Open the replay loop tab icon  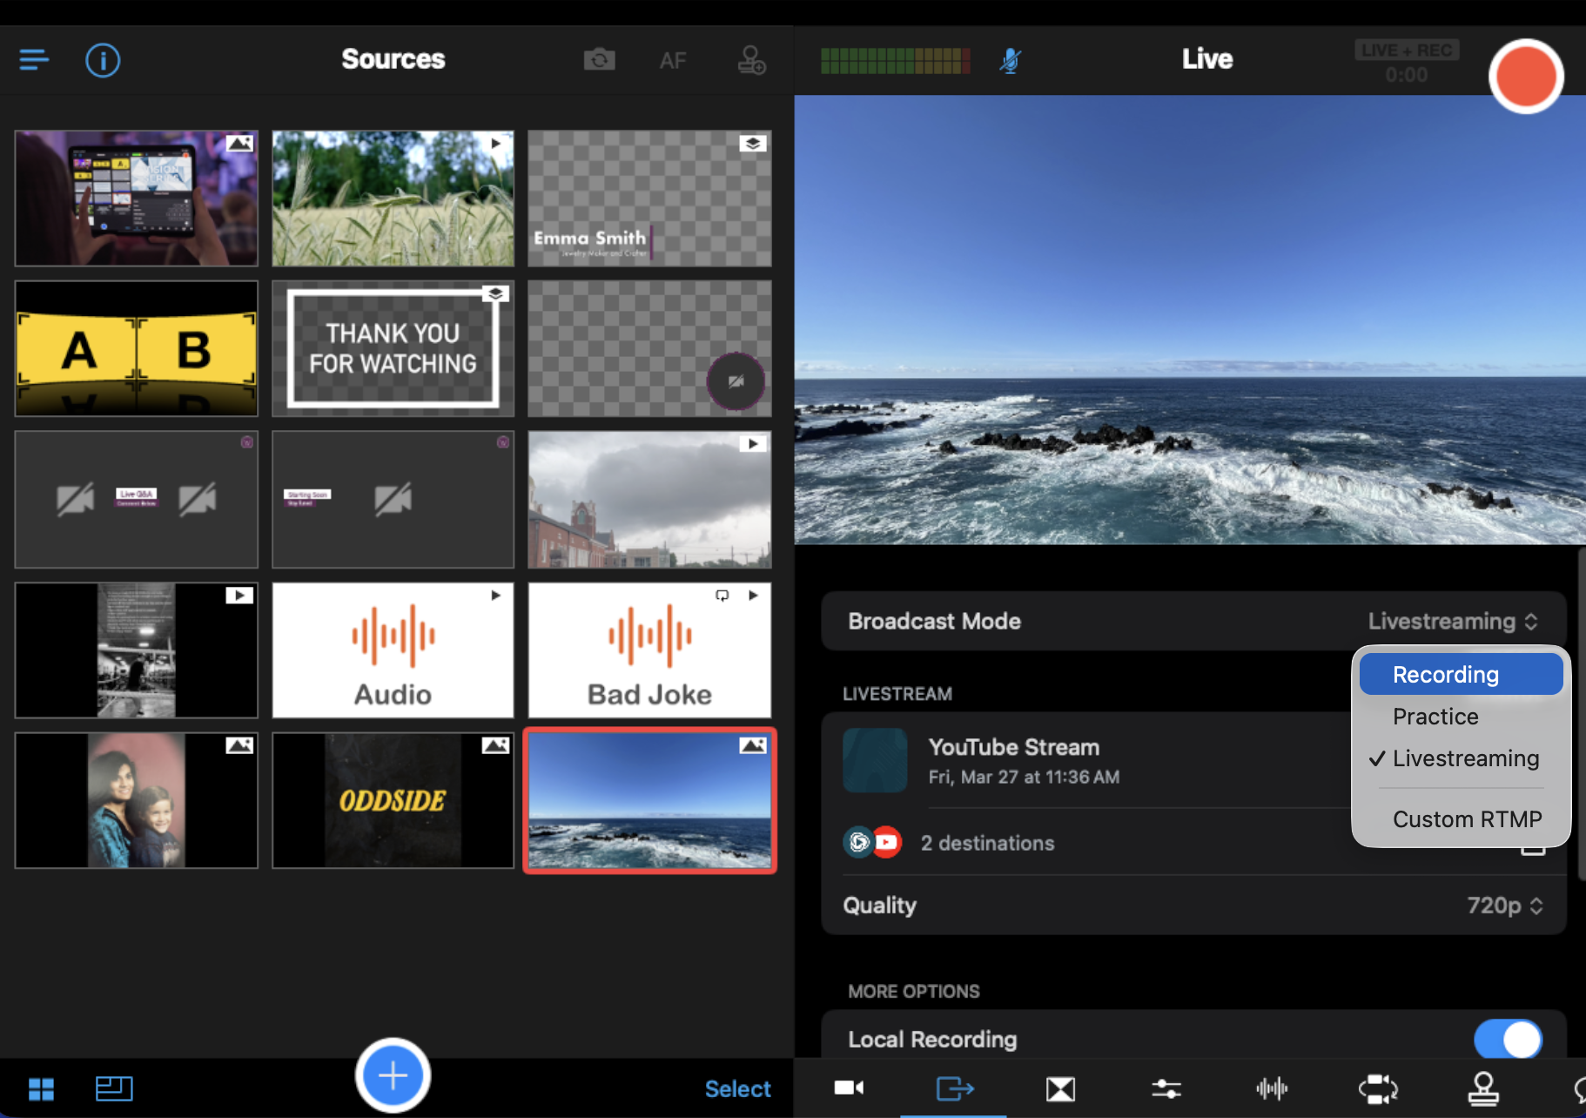(1378, 1088)
